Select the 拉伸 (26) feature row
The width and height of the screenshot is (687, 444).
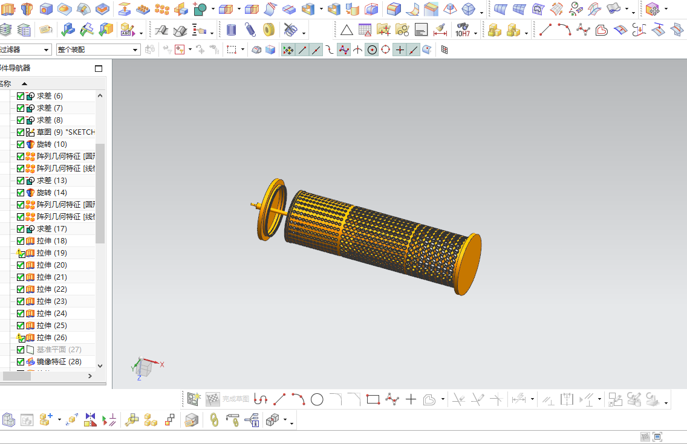(x=51, y=337)
